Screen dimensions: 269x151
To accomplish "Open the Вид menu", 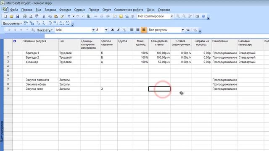I will (x=38, y=10).
